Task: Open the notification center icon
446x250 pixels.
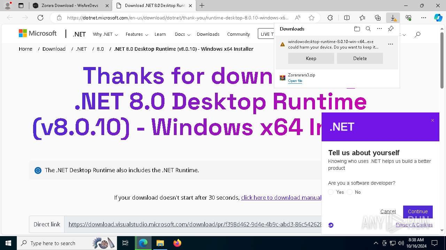Action: (x=435, y=243)
